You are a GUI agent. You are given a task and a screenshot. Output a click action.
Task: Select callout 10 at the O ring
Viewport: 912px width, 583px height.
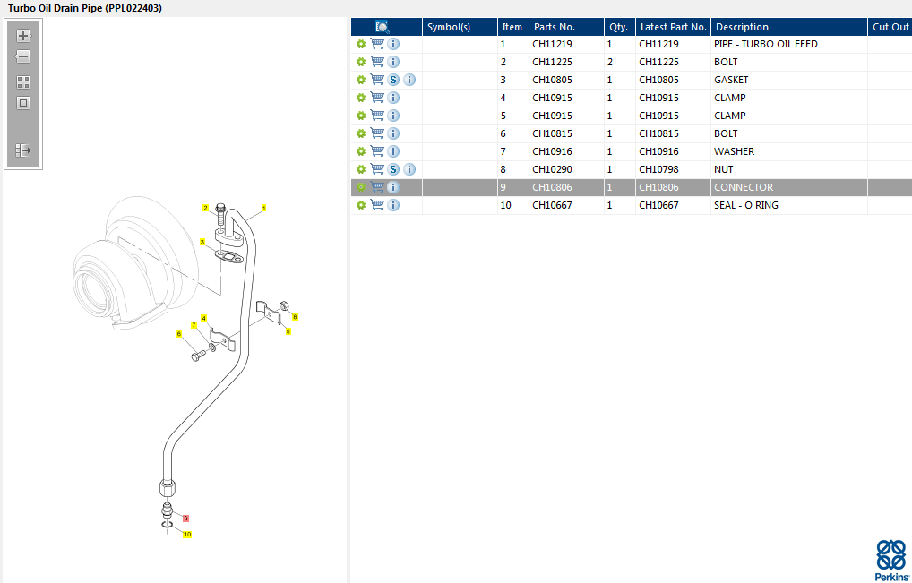[187, 534]
